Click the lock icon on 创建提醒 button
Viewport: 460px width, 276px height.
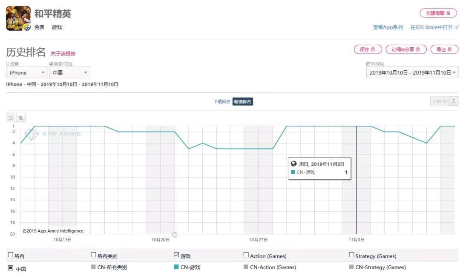click(448, 13)
